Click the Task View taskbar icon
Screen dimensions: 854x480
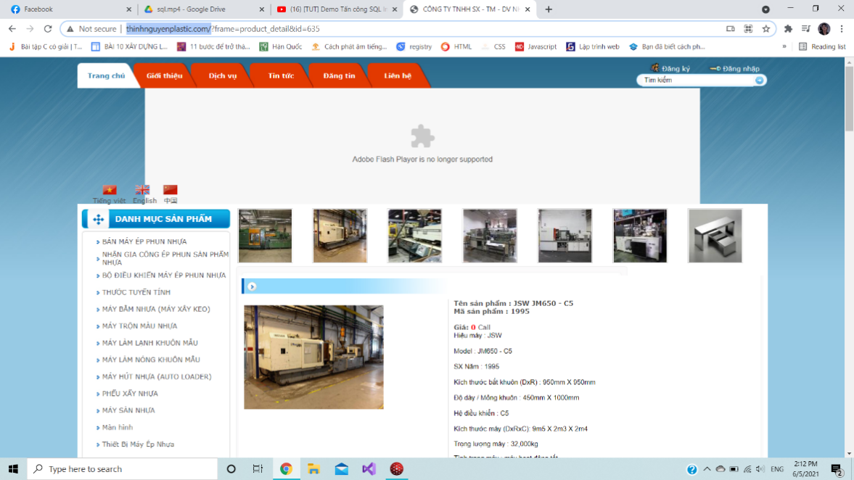point(258,468)
